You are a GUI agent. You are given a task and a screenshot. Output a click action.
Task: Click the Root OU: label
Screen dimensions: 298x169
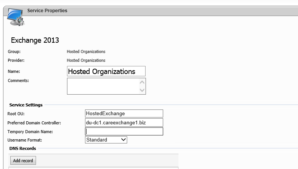point(16,114)
